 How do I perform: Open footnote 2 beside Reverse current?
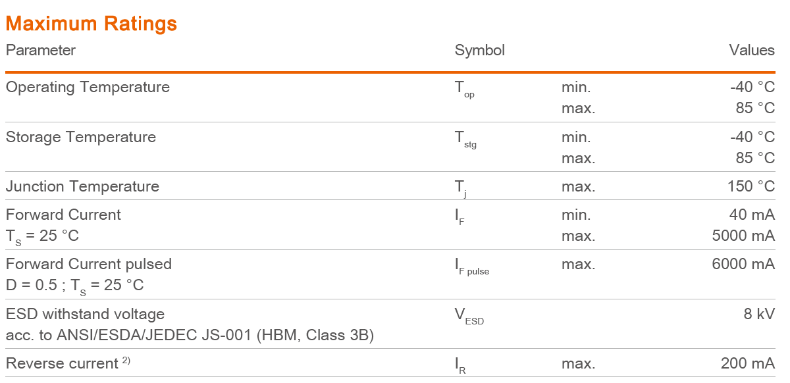(126, 360)
